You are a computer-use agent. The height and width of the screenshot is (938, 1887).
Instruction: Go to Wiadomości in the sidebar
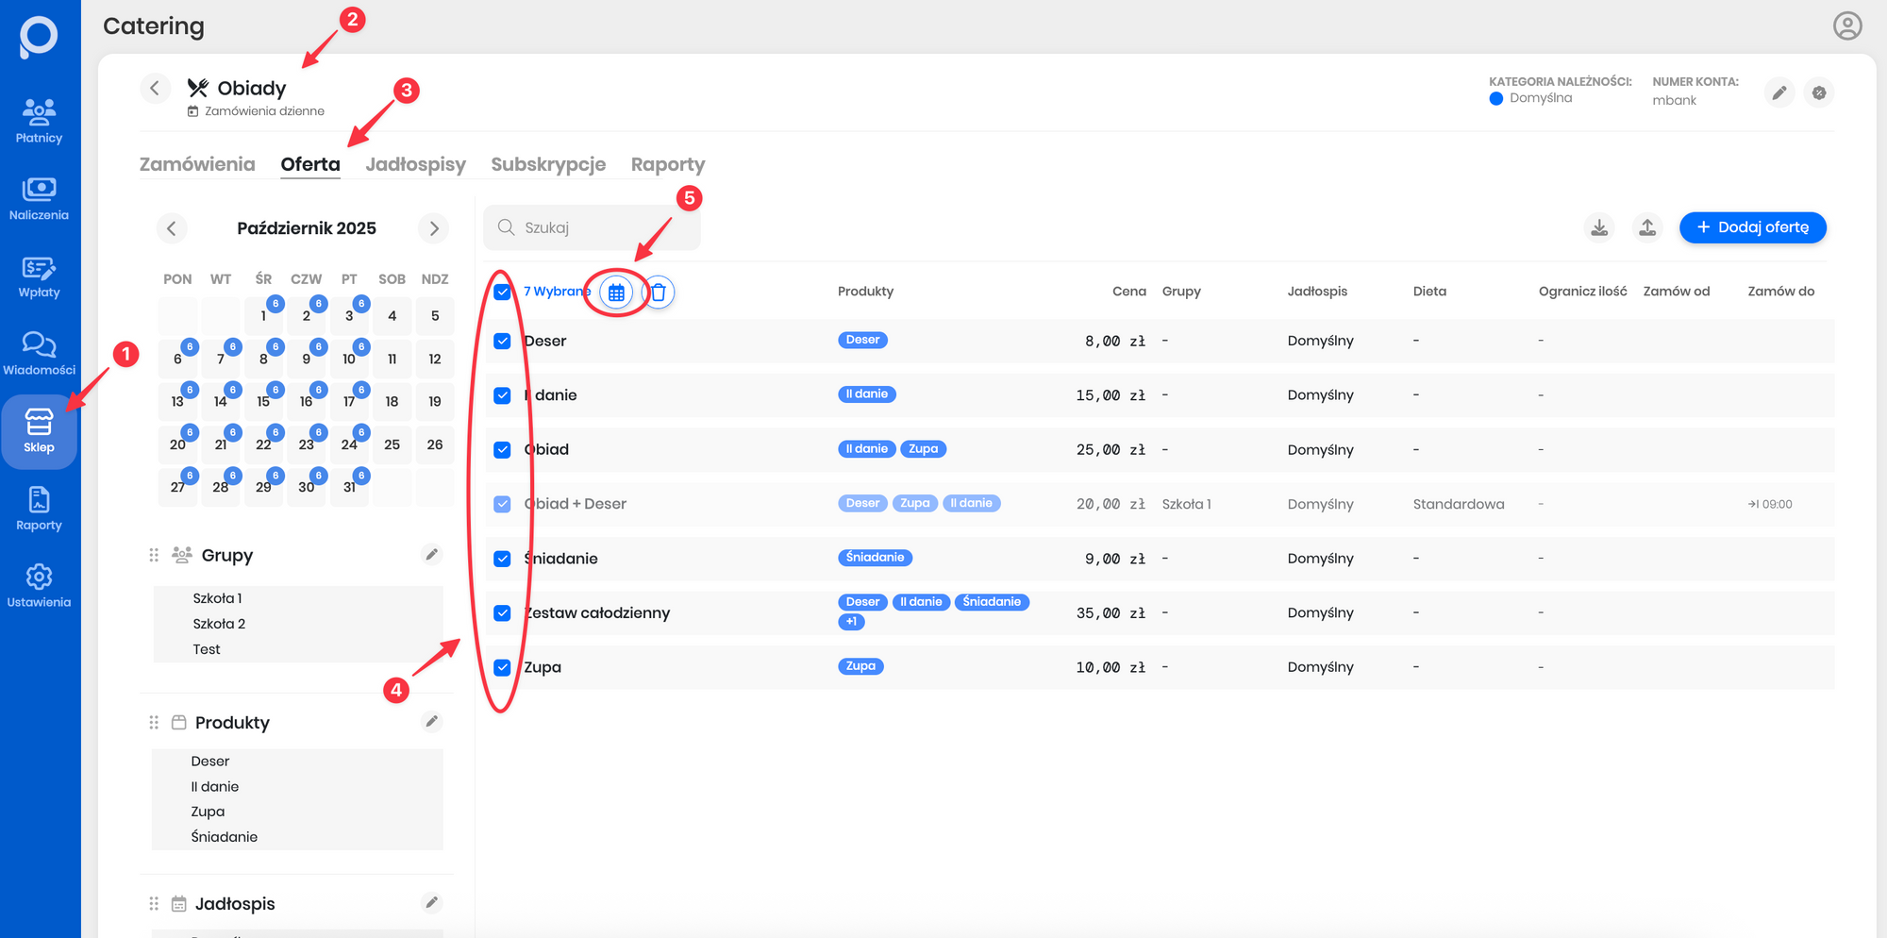39,353
